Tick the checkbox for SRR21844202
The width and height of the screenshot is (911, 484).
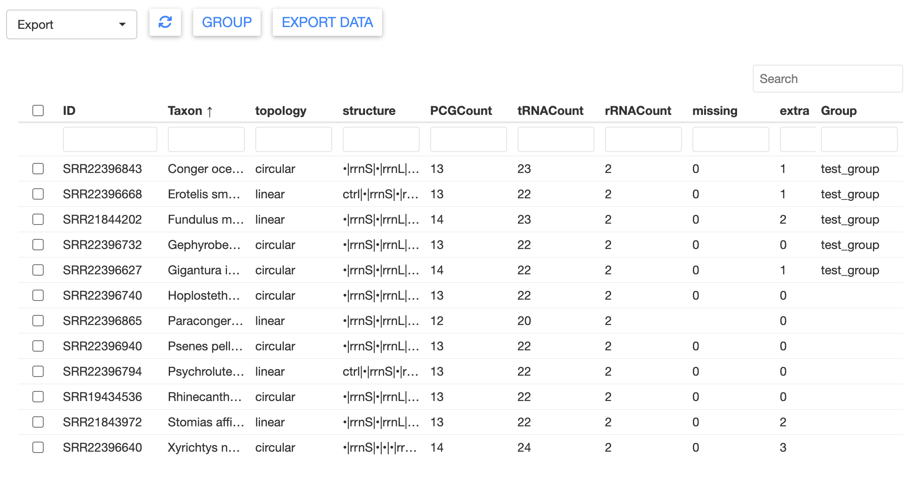coord(38,219)
